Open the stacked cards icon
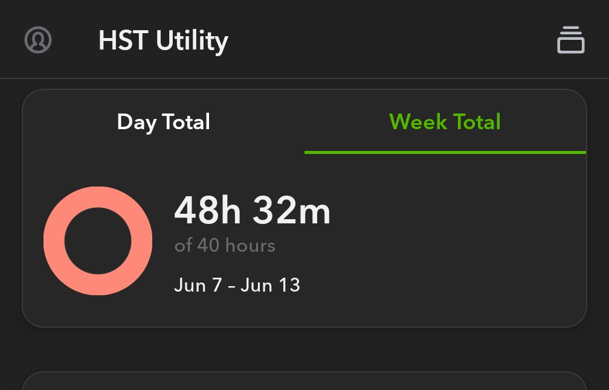Viewport: 609px width, 390px height. 570,40
